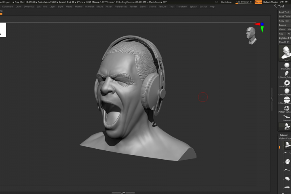Open the Stencil menu
This screenshot has width=291, height=194.
click(143, 6)
